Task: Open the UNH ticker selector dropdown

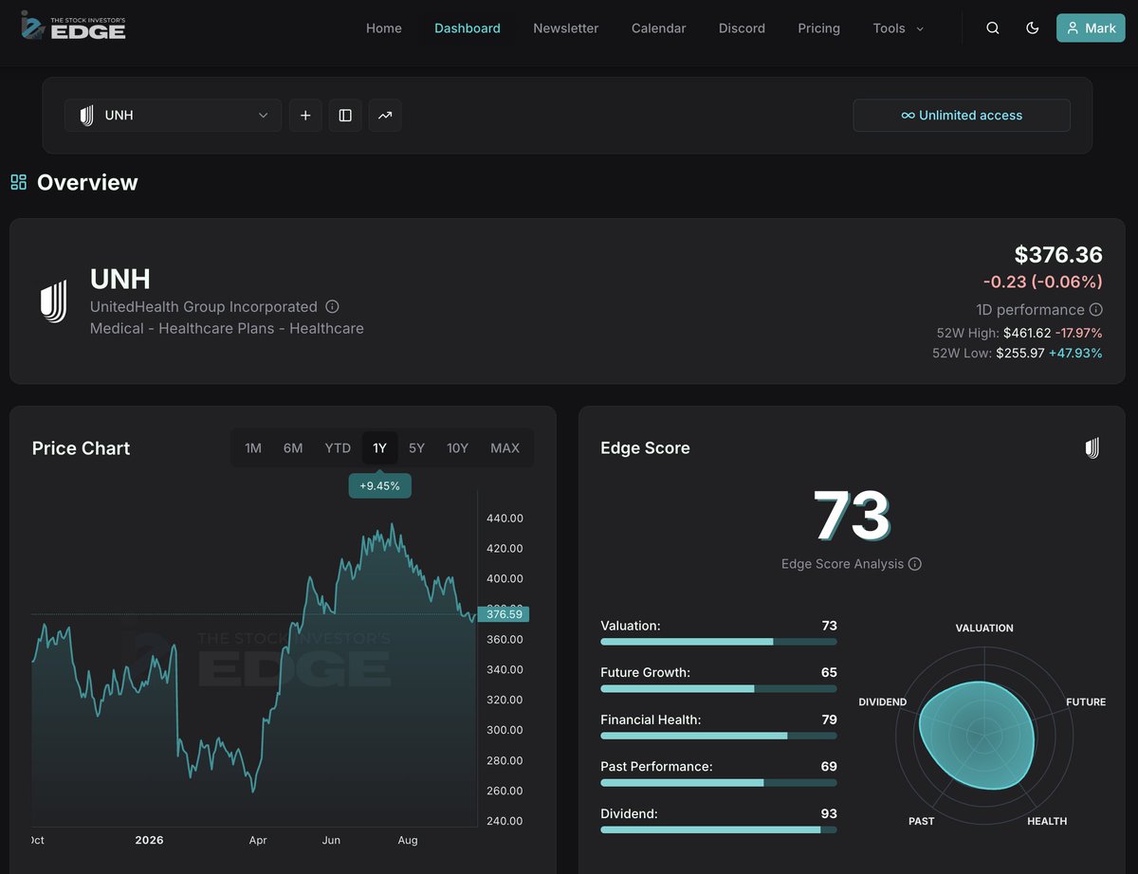Action: point(174,116)
